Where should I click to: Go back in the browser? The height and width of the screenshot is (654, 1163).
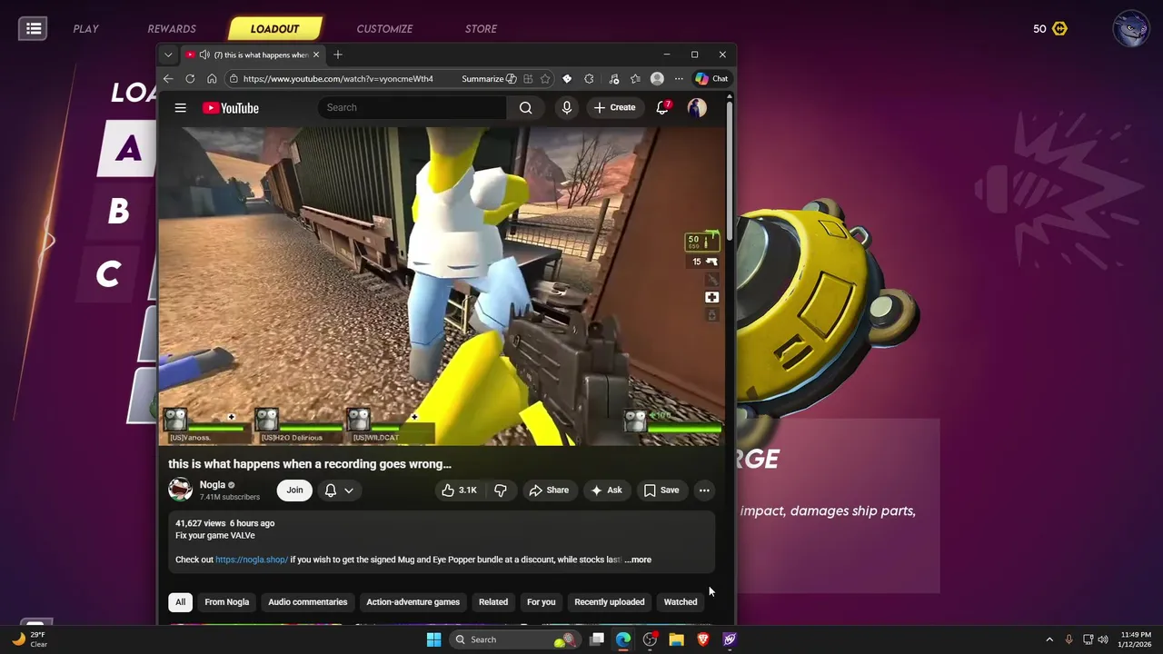[168, 79]
